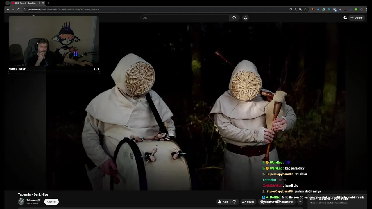Screen dimensions: 372x209
Task: Click the address bar URL
Action: coord(63,9)
